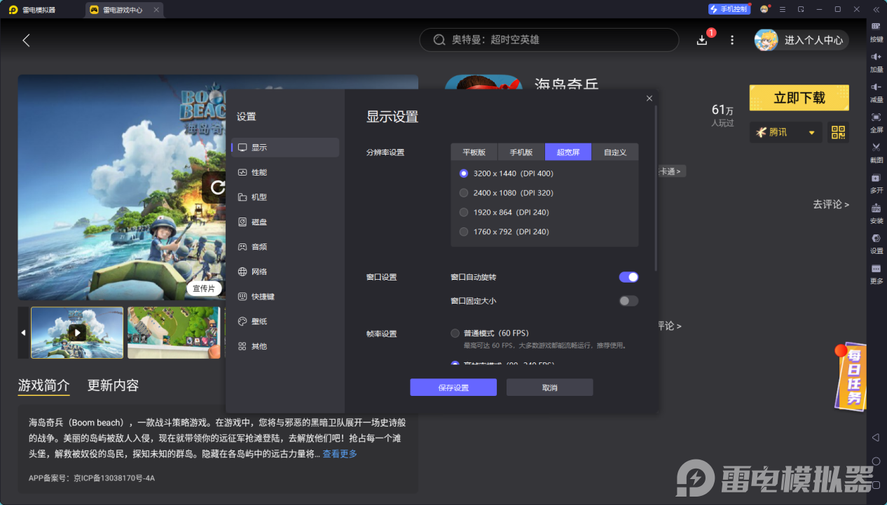Switch to 手机版 resolution tab

pos(521,152)
